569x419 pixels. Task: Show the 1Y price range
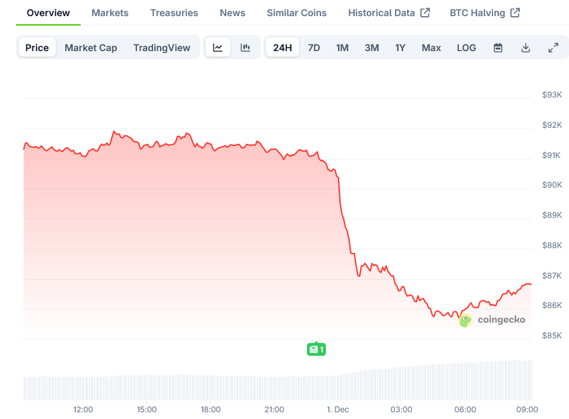(x=400, y=48)
